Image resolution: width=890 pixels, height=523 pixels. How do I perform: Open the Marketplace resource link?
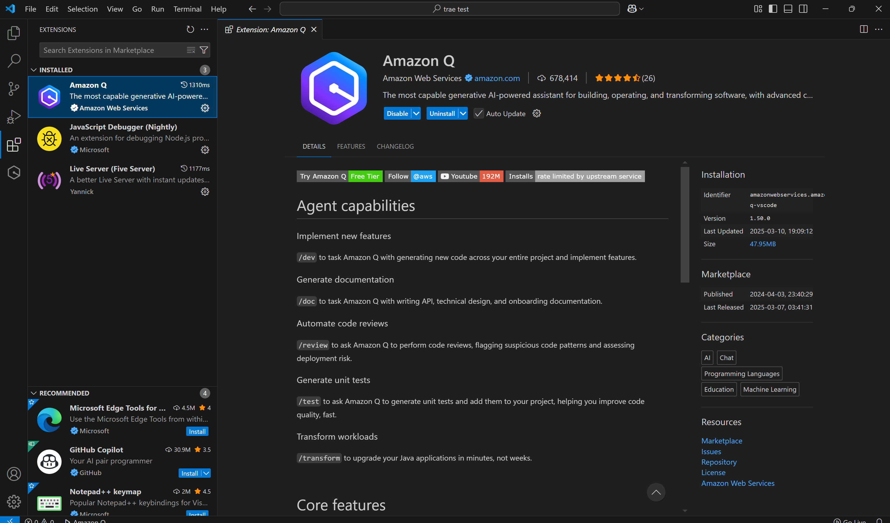point(722,441)
